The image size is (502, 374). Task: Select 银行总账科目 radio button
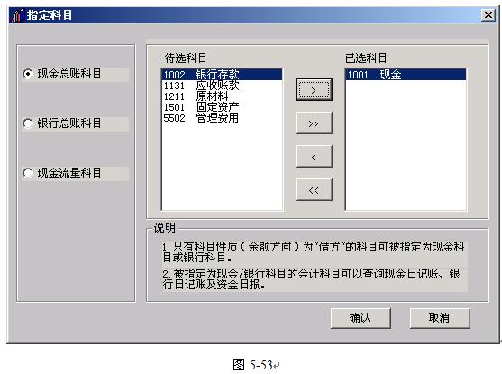(x=28, y=123)
